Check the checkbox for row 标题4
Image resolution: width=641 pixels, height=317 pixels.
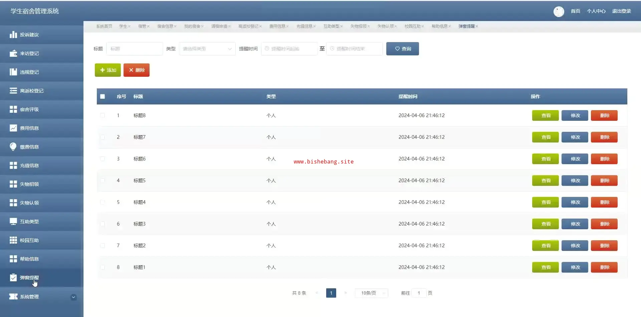[102, 202]
